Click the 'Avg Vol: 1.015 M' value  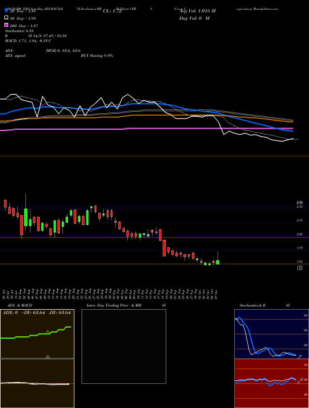198,11
